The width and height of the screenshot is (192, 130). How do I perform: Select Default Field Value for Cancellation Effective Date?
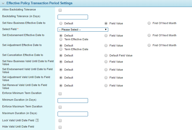coord(106,56)
